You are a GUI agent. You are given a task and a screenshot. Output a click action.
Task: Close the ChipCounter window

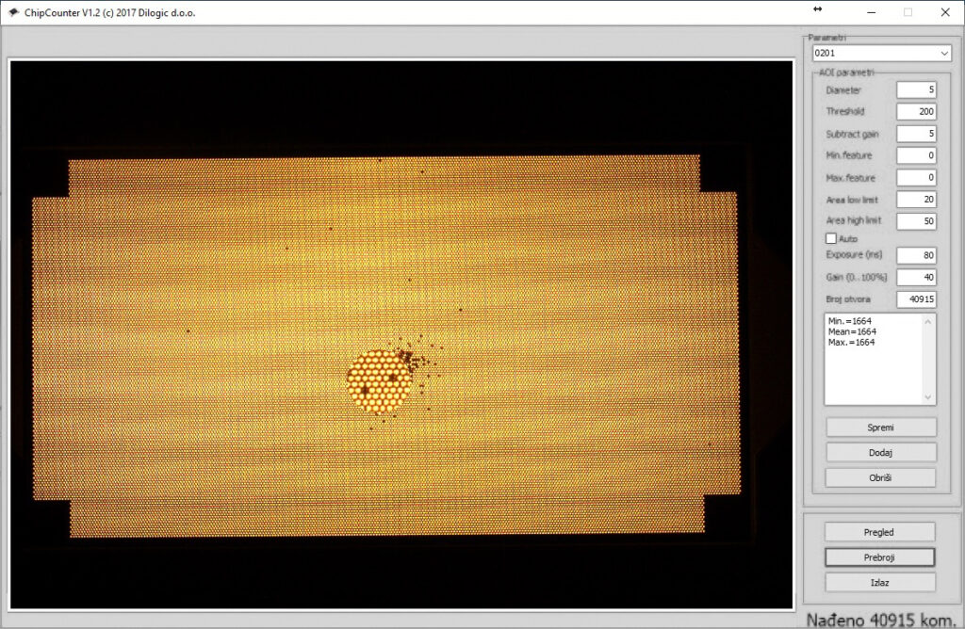point(944,12)
